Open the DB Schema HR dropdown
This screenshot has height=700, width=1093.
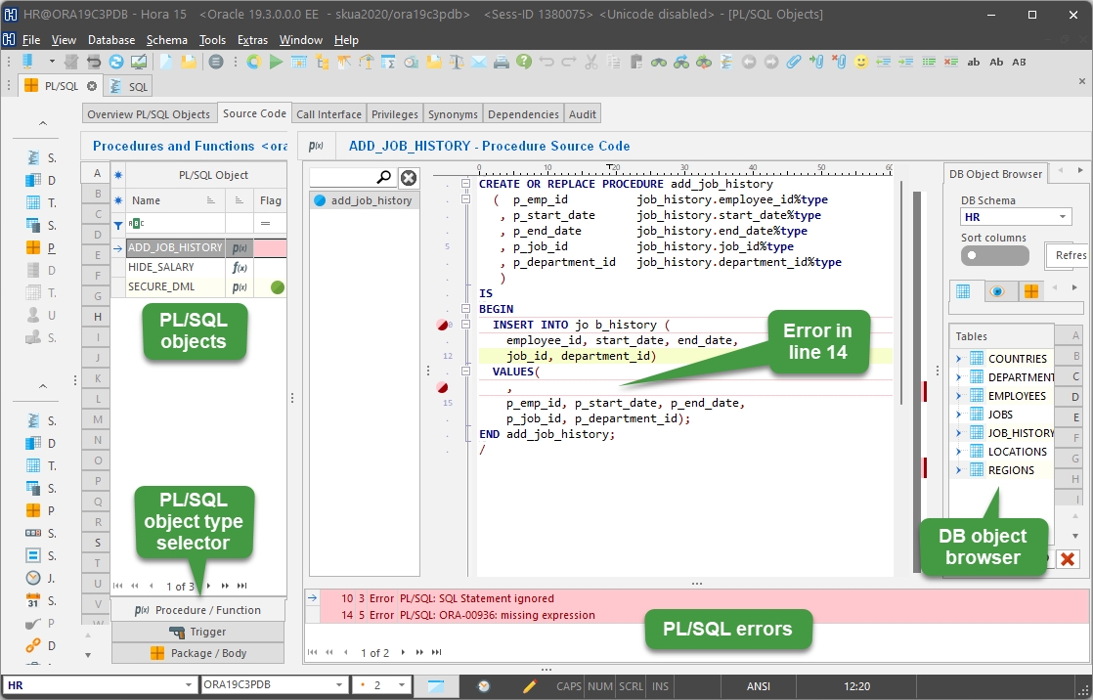(1064, 217)
